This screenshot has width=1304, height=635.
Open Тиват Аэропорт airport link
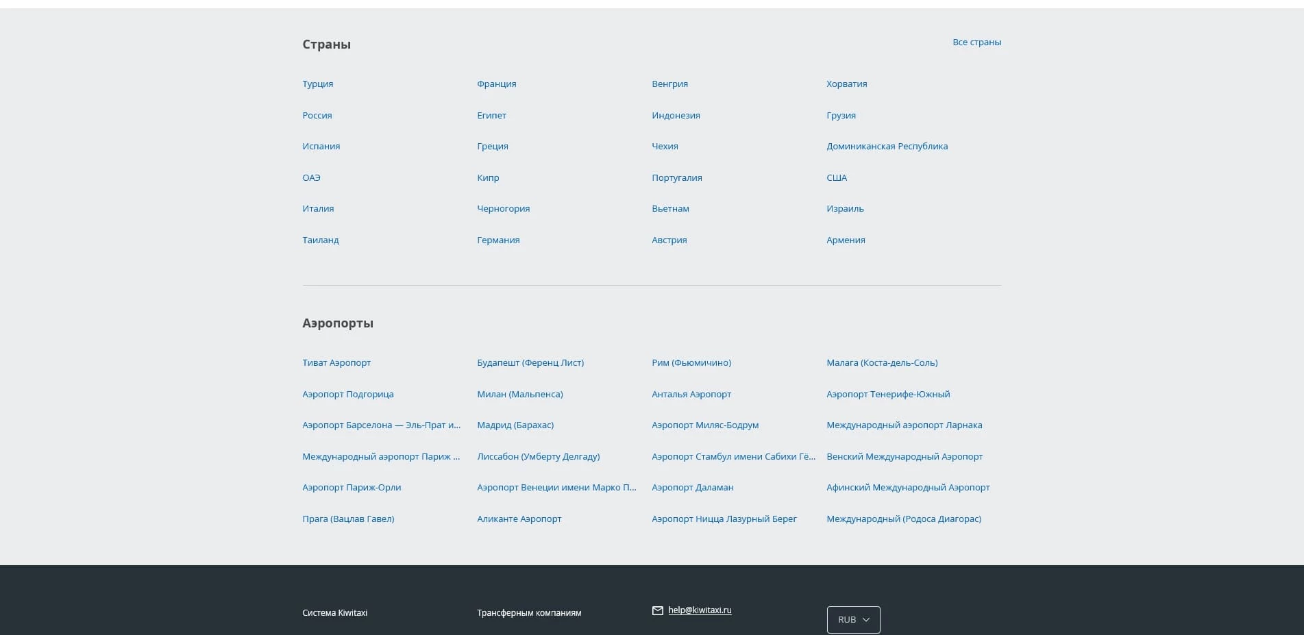[336, 363]
